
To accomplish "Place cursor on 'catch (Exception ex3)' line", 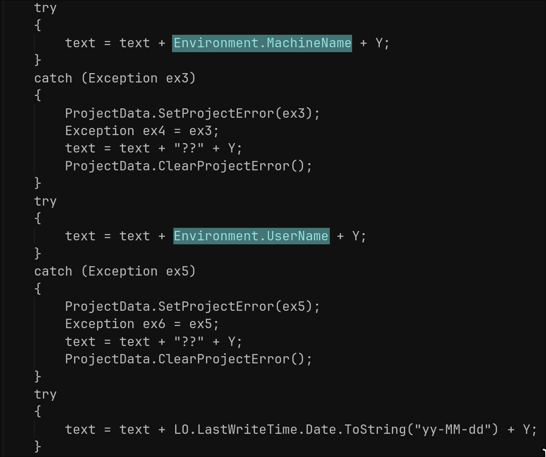I will [x=115, y=78].
